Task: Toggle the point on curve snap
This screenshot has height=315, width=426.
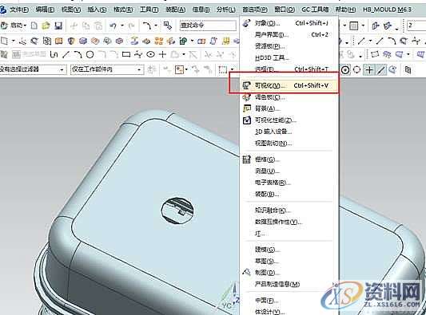Action: coord(382,70)
